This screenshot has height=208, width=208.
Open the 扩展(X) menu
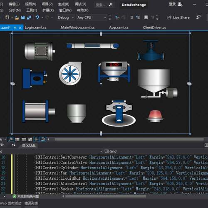[48, 10]
